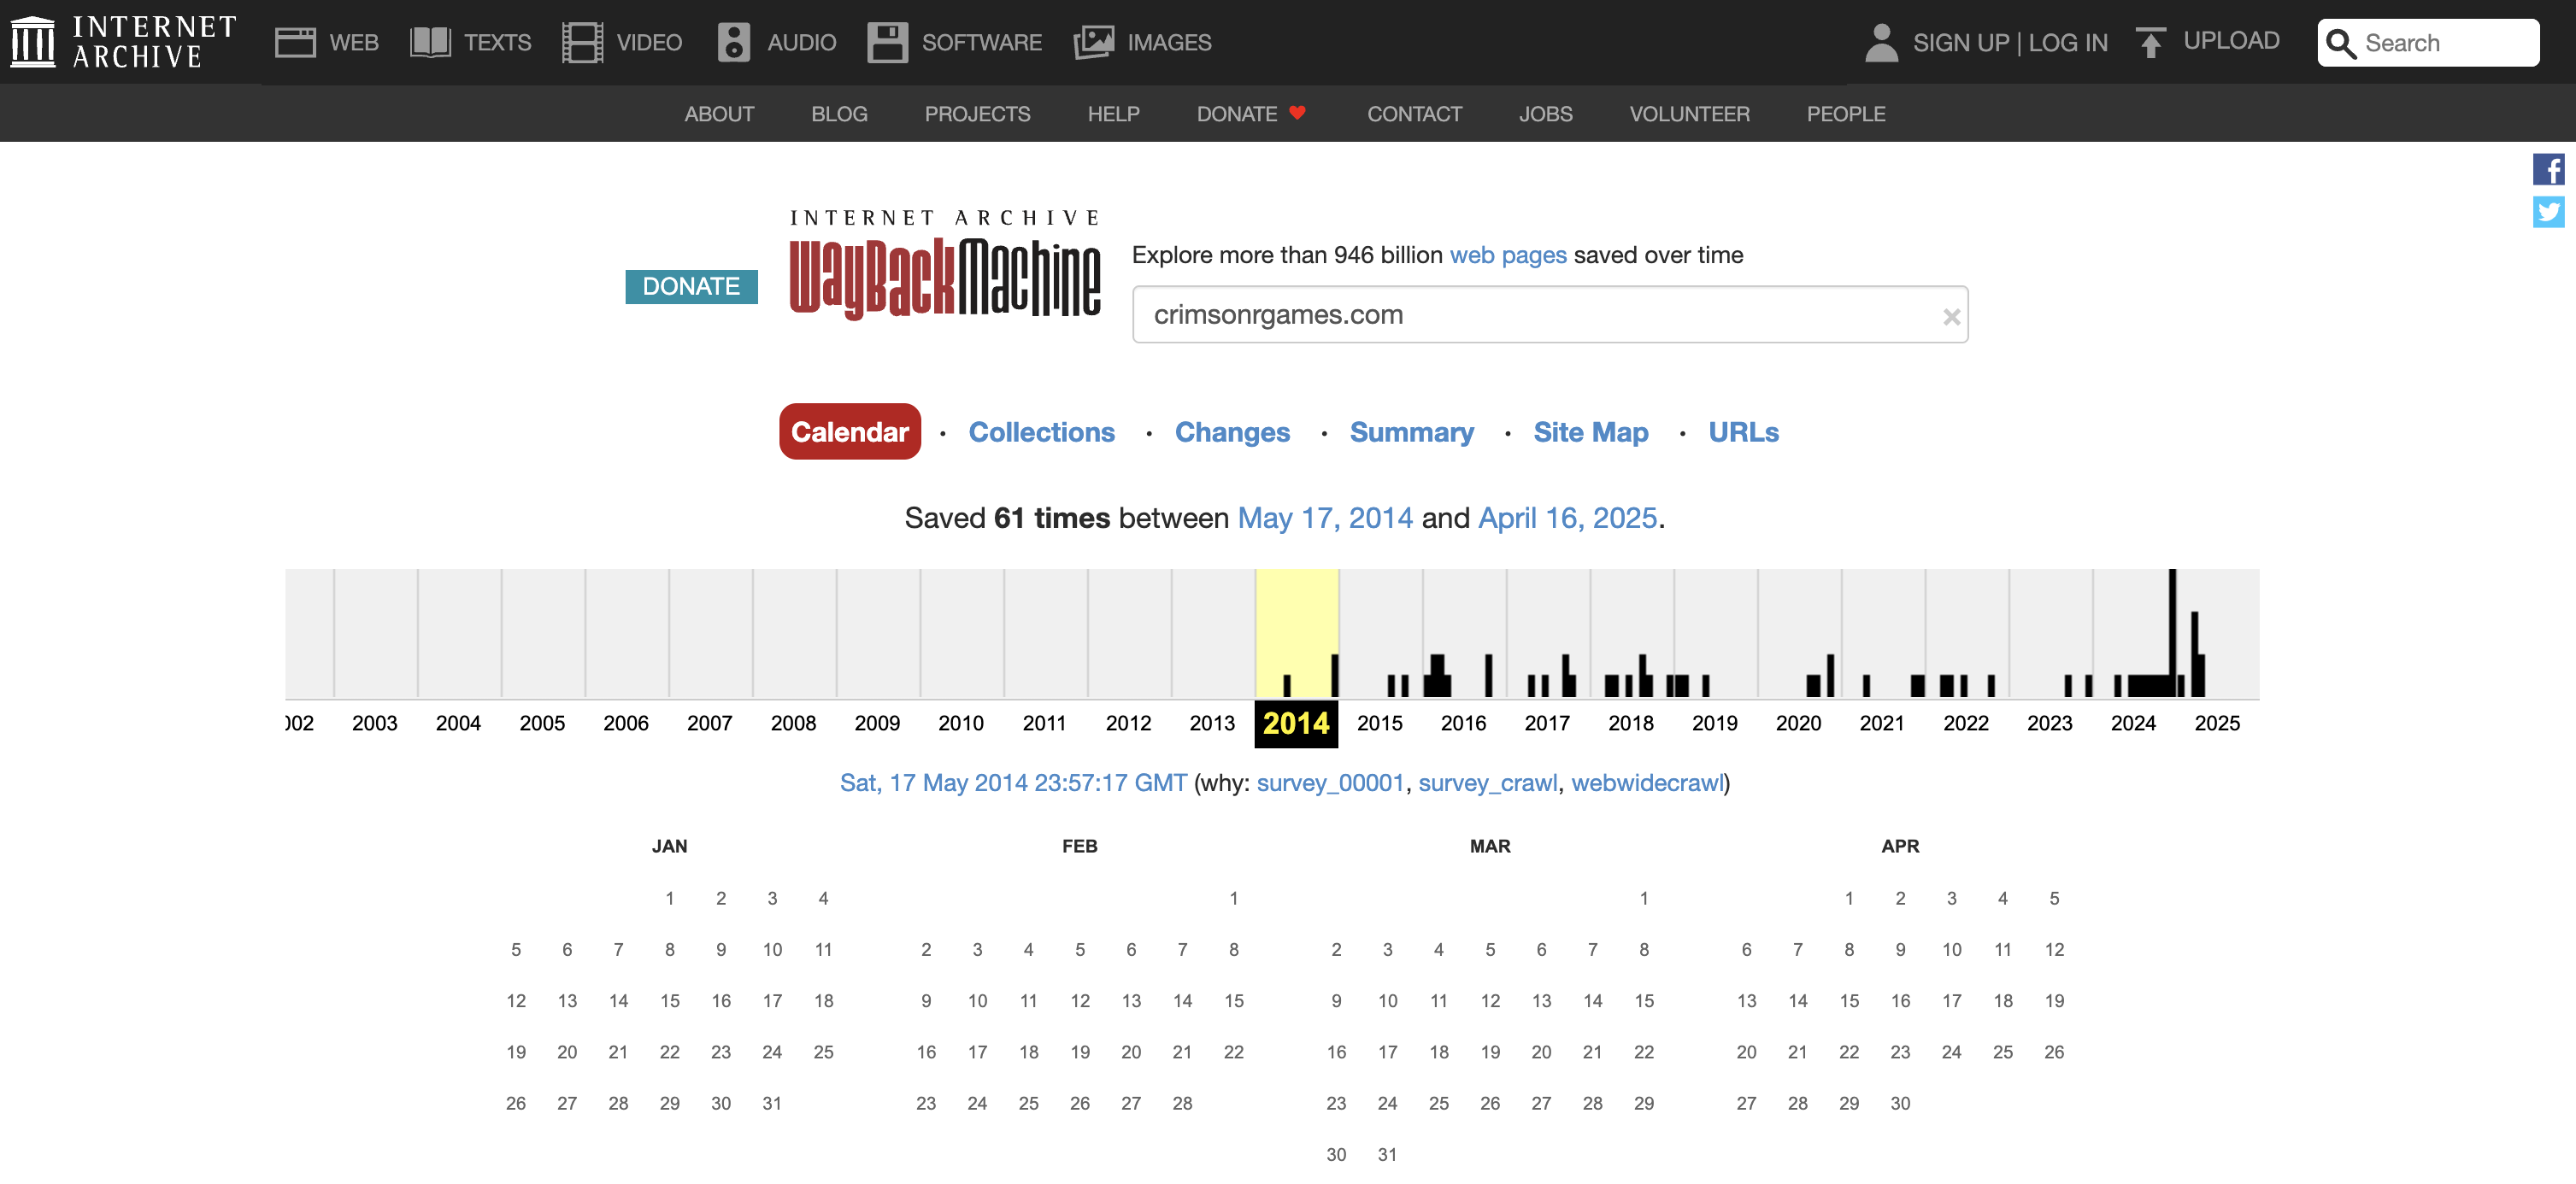2576x1184 pixels.
Task: Open the Audio speaker icon
Action: (734, 42)
